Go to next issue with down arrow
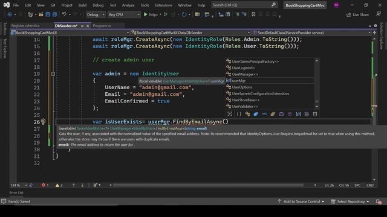This screenshot has width=387, height=217. [82, 185]
